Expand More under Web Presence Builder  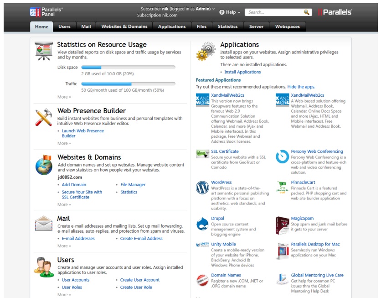[64, 143]
